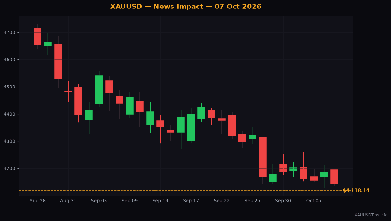Select the red candle above Sep 14
Viewport: 391px width, 221px height.
[x=160, y=124]
